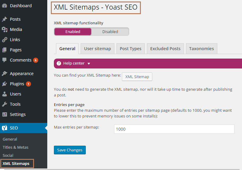
Task: Open the Plugins plug icon
Action: [5, 84]
